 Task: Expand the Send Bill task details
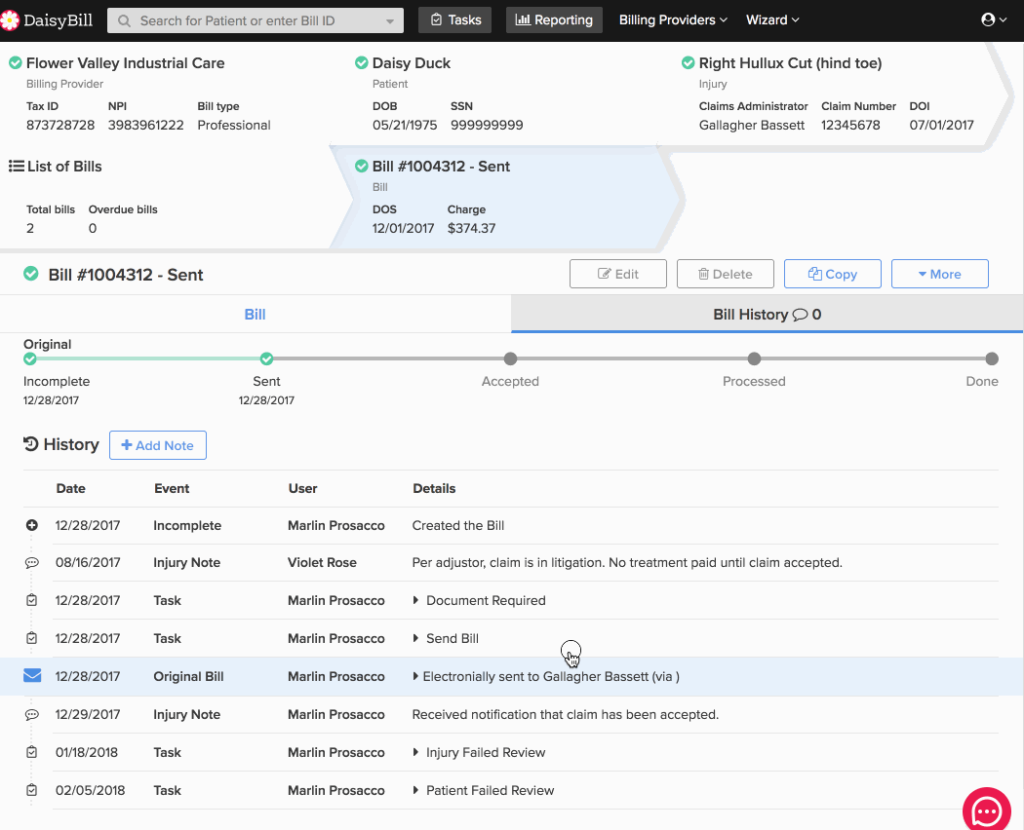[x=415, y=638]
